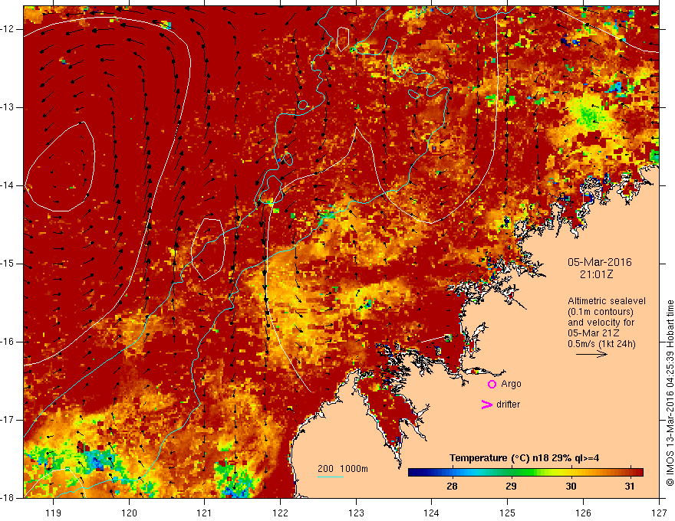Click the 'Altimetric sealevel' caption text
The width and height of the screenshot is (675, 521).
[607, 301]
